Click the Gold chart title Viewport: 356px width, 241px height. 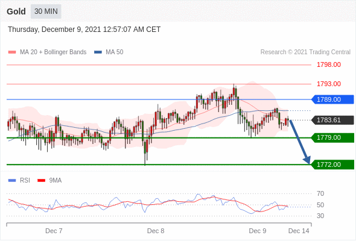pyautogui.click(x=16, y=11)
